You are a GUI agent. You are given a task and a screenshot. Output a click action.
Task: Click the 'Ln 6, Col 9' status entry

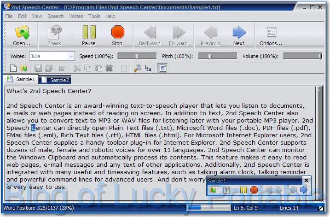click(246, 208)
